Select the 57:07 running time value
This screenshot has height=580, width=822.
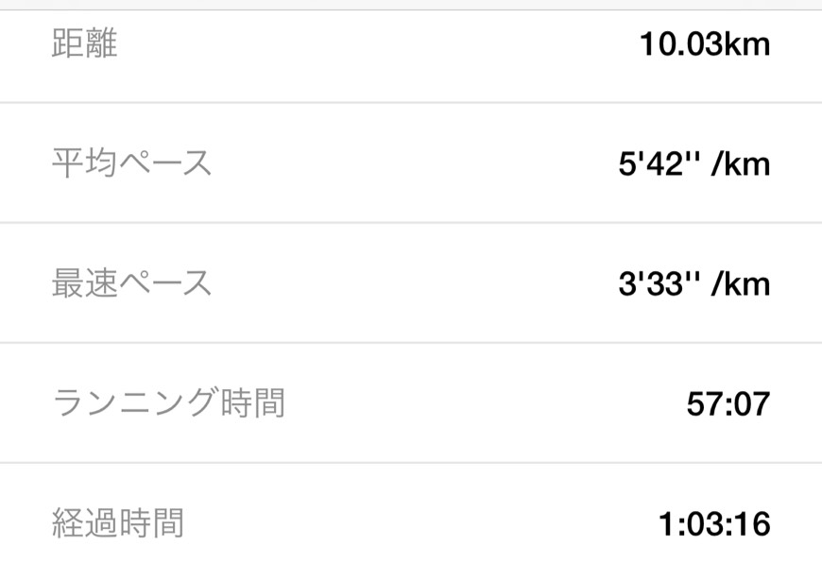pyautogui.click(x=728, y=404)
